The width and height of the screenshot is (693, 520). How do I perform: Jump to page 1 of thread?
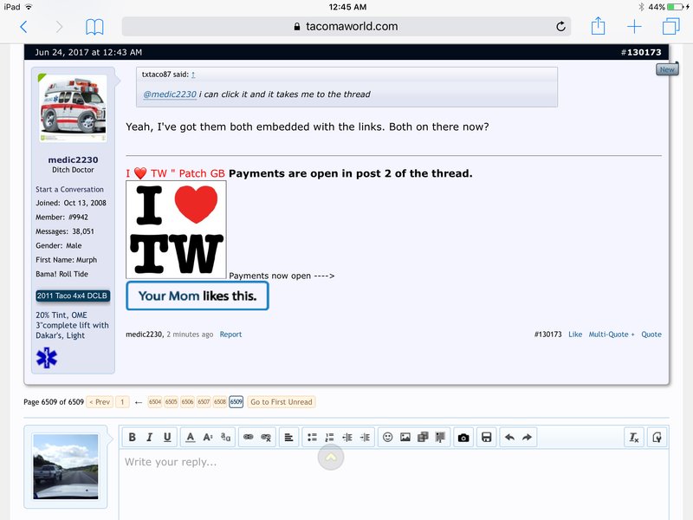tap(122, 402)
